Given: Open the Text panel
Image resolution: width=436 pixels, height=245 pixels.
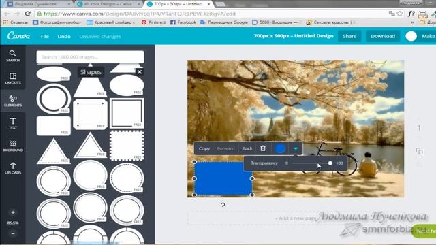Looking at the screenshot, I should [x=13, y=123].
